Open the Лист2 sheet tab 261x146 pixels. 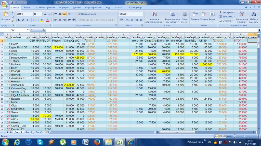click(x=29, y=132)
